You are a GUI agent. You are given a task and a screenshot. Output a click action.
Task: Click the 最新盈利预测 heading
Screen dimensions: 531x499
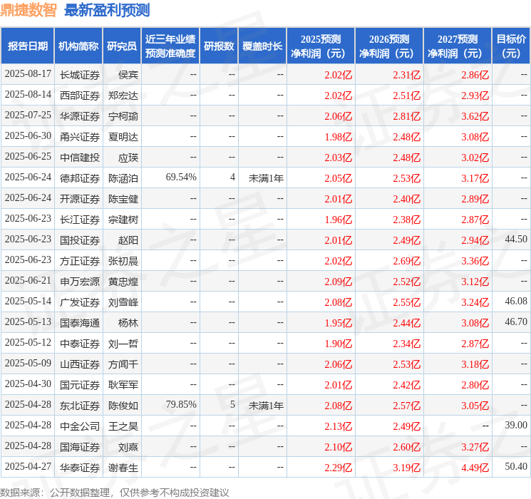click(107, 10)
